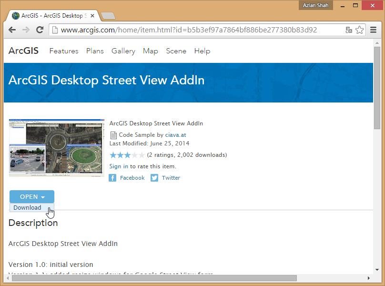Open the Street View AddIn thumbnail image

[57, 148]
